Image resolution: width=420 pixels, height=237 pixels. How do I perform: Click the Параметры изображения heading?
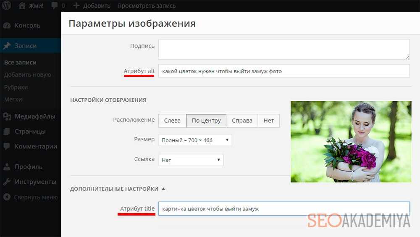[132, 24]
